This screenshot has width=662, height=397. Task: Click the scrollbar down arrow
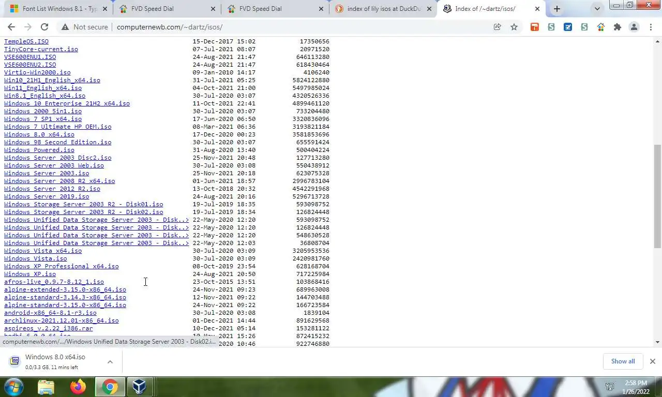pos(657,342)
